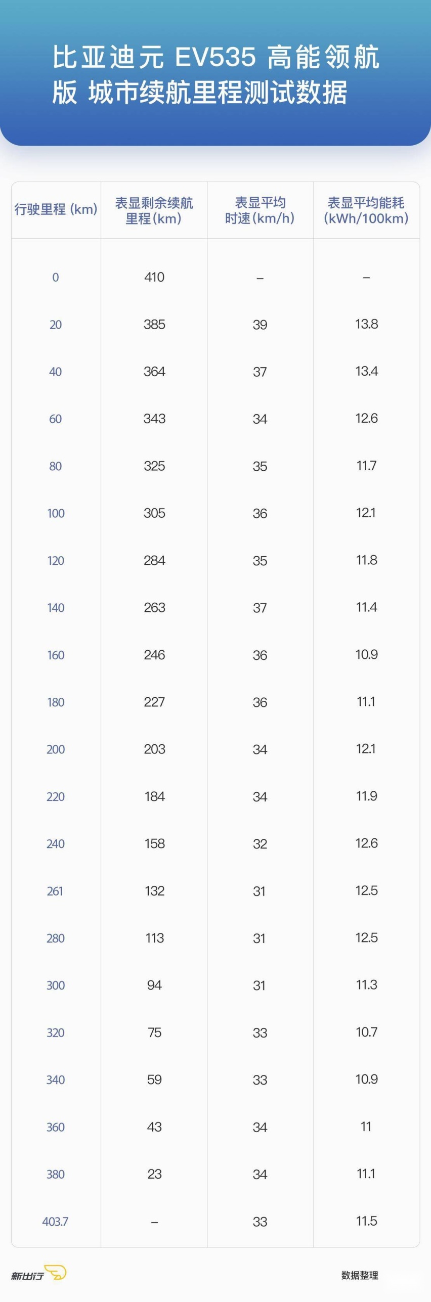Viewport: 431px width, 1302px height.
Task: Click the 246 remaining range value
Action: tap(154, 655)
